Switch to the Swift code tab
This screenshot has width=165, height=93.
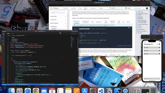click(x=92, y=22)
